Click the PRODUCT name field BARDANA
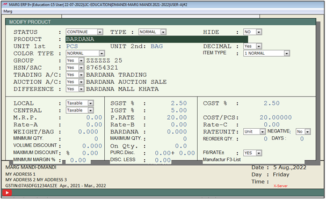This screenshot has height=199, width=326. (x=157, y=39)
